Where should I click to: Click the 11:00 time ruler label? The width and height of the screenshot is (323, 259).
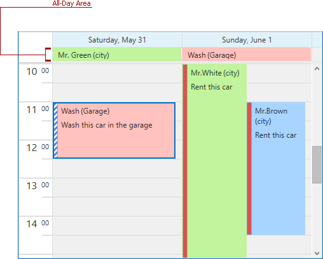(x=38, y=110)
